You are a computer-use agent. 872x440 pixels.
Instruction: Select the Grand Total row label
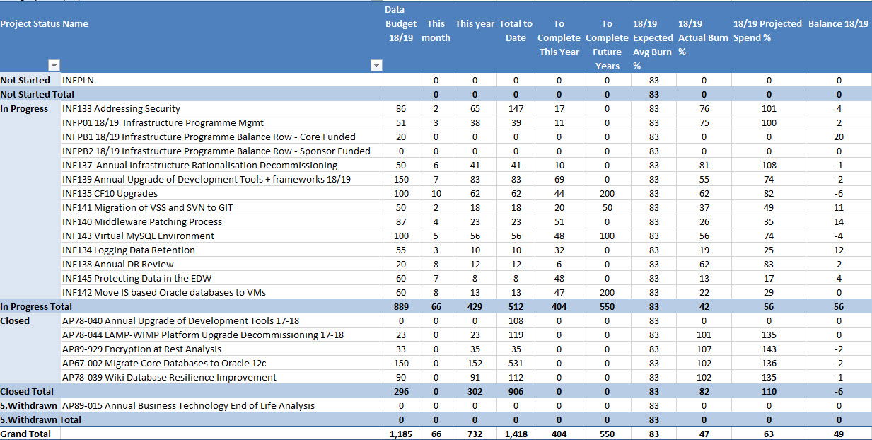point(25,434)
